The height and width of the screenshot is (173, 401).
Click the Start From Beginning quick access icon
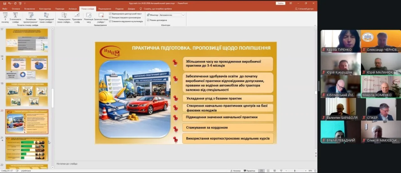pos(19,3)
